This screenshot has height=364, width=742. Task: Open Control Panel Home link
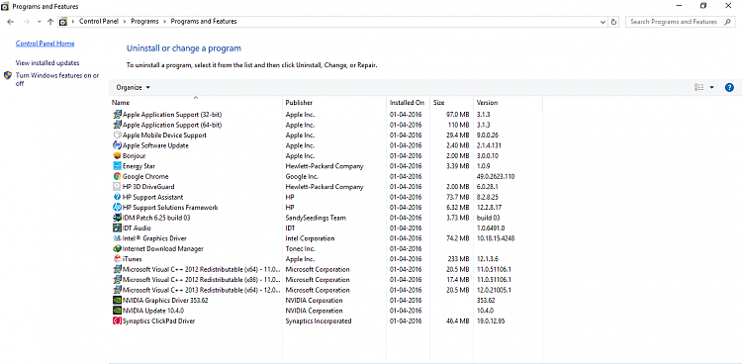(45, 44)
